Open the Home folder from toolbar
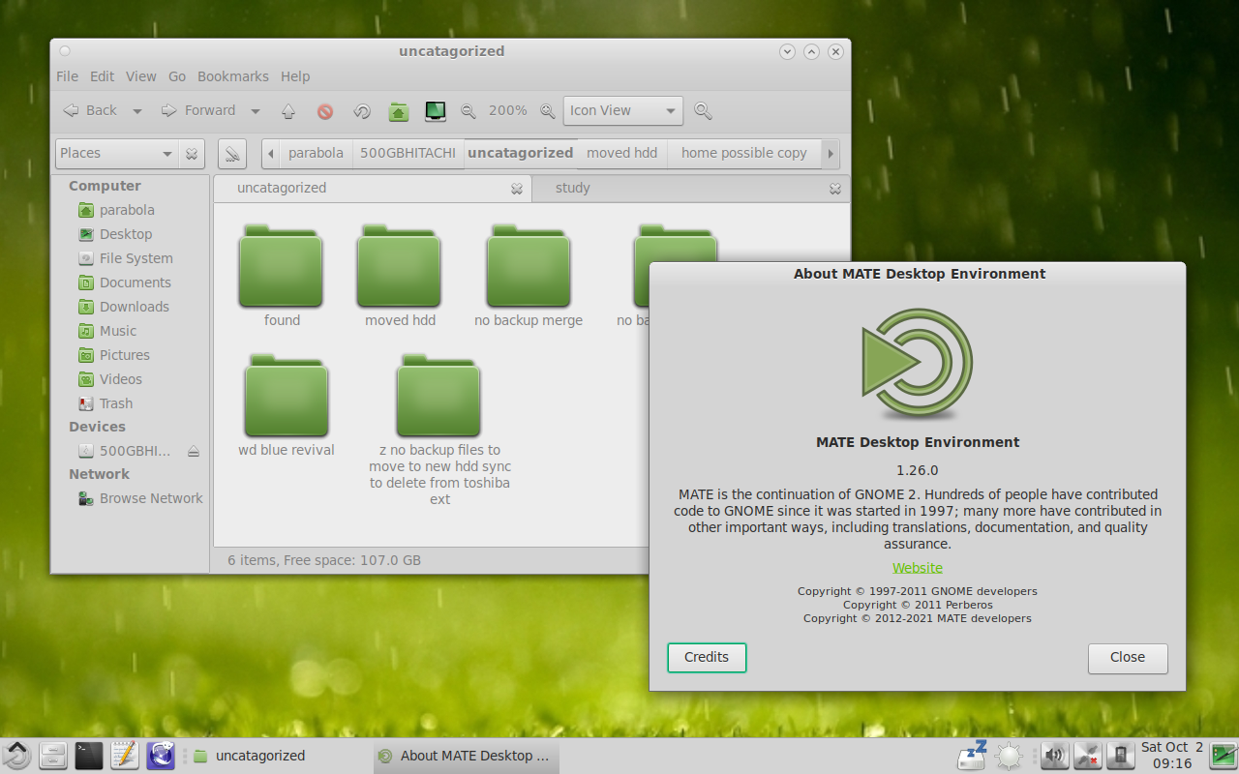The image size is (1239, 774). point(399,111)
